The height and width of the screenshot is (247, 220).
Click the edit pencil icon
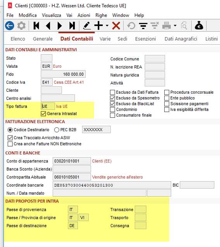(x=87, y=26)
